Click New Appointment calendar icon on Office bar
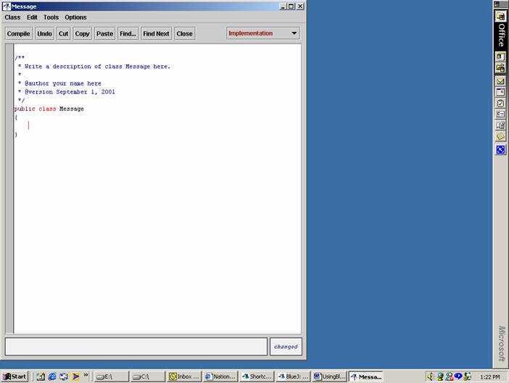 [500, 92]
